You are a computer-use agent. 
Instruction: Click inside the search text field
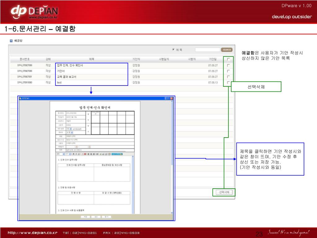207,50
